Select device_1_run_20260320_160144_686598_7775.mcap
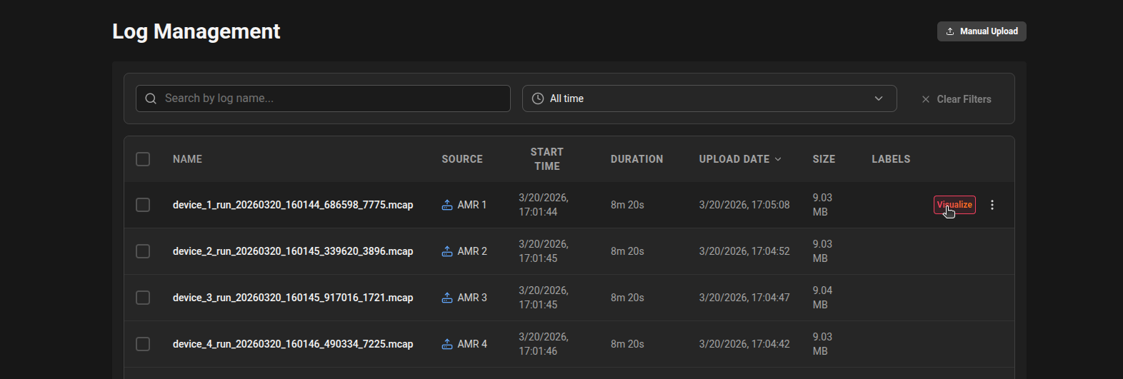Image resolution: width=1123 pixels, height=379 pixels. point(293,205)
